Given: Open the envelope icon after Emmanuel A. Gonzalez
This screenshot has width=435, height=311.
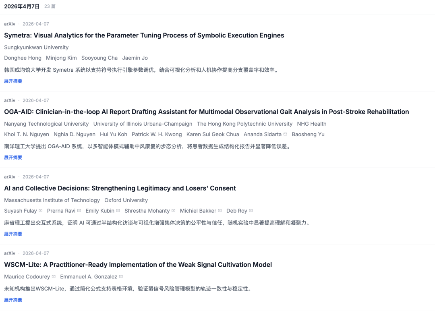Looking at the screenshot, I should coord(121,277).
